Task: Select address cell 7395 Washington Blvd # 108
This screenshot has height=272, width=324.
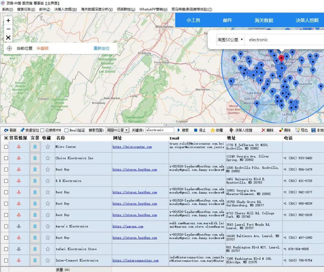Action: coord(254,260)
